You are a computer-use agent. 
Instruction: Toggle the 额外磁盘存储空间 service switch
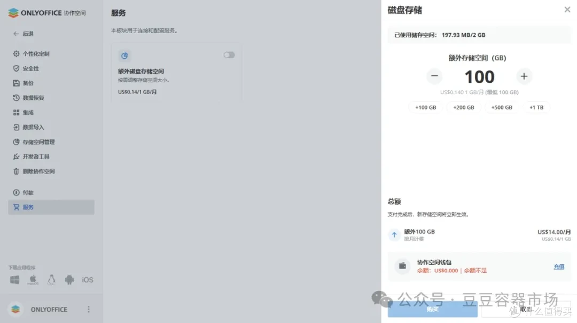pyautogui.click(x=229, y=55)
